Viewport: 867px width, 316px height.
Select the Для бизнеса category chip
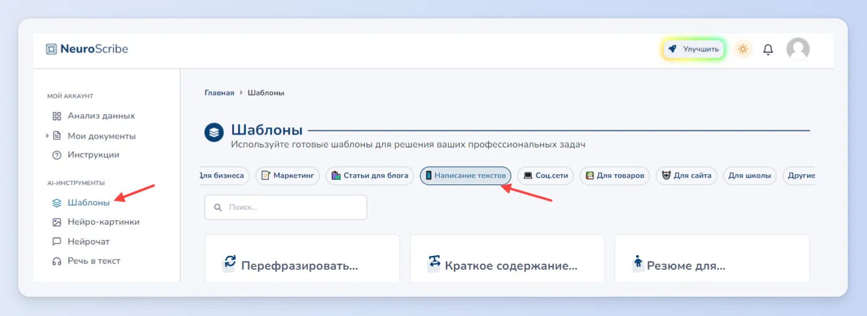[x=224, y=176]
